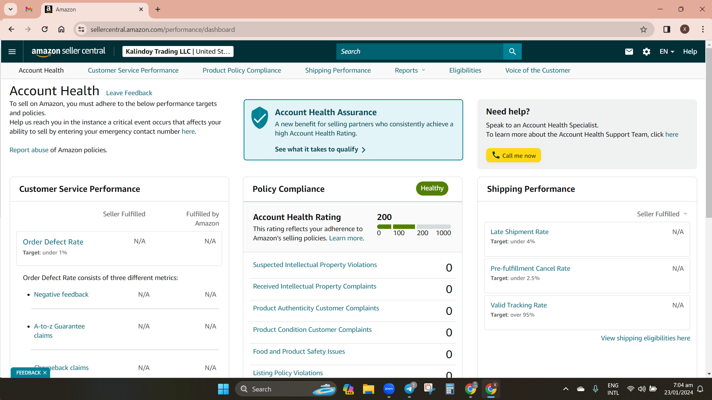Click the Leave Feedback link
712x400 pixels.
pos(129,93)
